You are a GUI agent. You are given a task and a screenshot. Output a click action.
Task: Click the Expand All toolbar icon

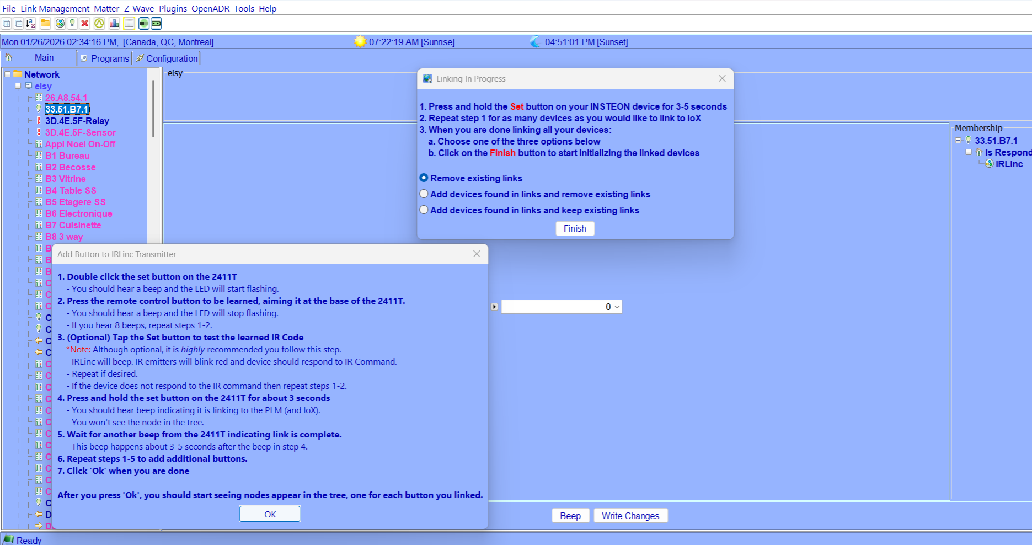point(7,23)
